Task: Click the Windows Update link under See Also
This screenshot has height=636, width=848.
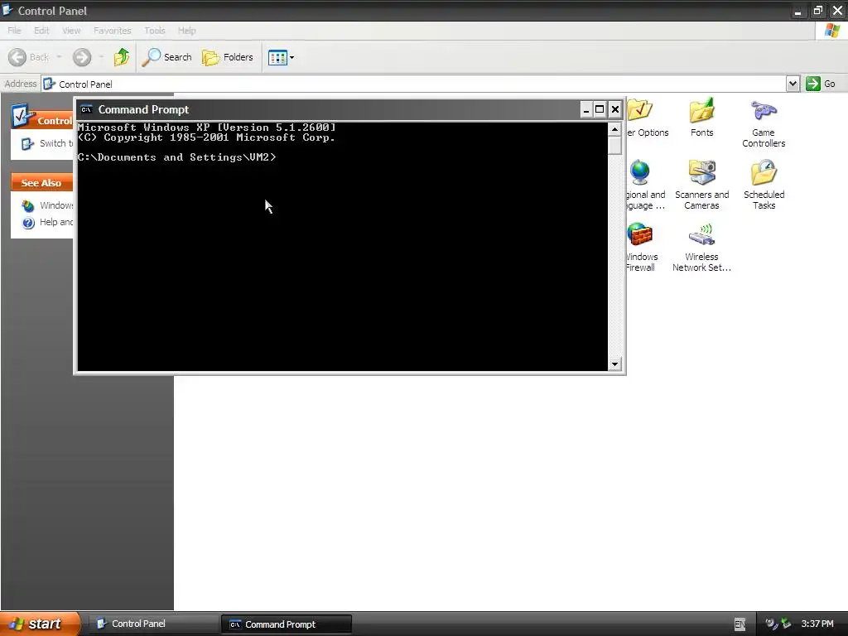Action: [x=47, y=205]
